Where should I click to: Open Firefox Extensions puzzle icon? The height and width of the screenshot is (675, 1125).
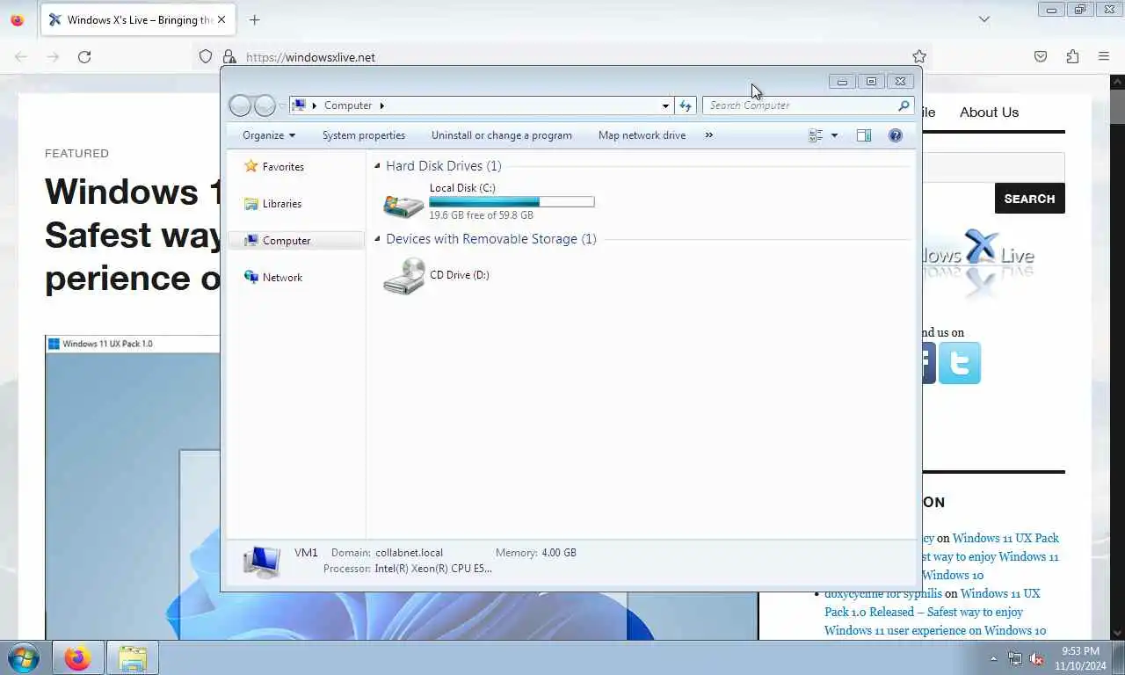[1072, 57]
